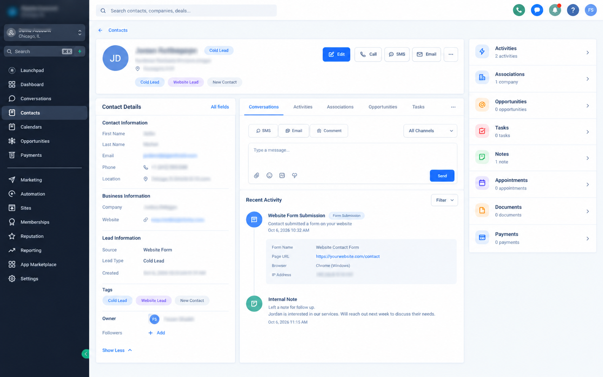Image resolution: width=603 pixels, height=377 pixels.
Task: Switch to the Activities tab
Action: [x=303, y=107]
